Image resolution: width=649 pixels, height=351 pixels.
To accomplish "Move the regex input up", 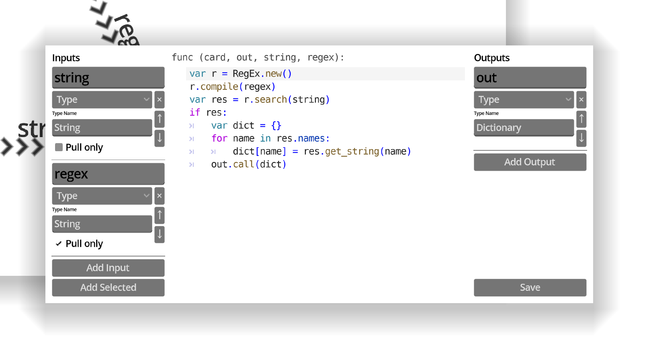I will pyautogui.click(x=160, y=215).
